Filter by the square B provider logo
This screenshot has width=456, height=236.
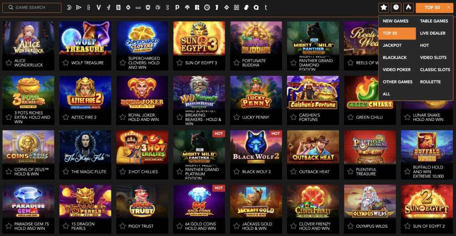(x=118, y=8)
